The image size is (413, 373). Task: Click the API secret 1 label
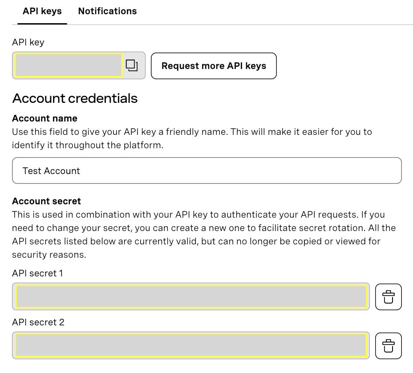click(x=37, y=273)
